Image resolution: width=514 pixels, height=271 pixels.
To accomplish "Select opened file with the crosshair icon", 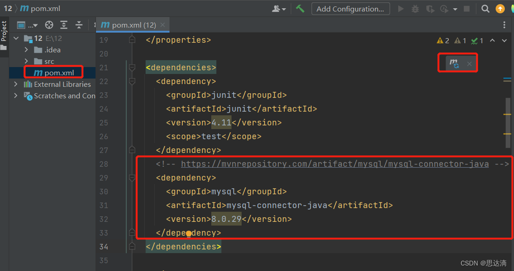I will tap(49, 25).
